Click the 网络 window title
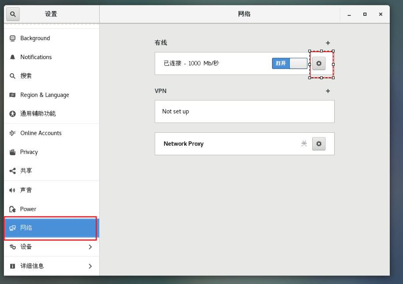This screenshot has height=284, width=403. [x=244, y=14]
